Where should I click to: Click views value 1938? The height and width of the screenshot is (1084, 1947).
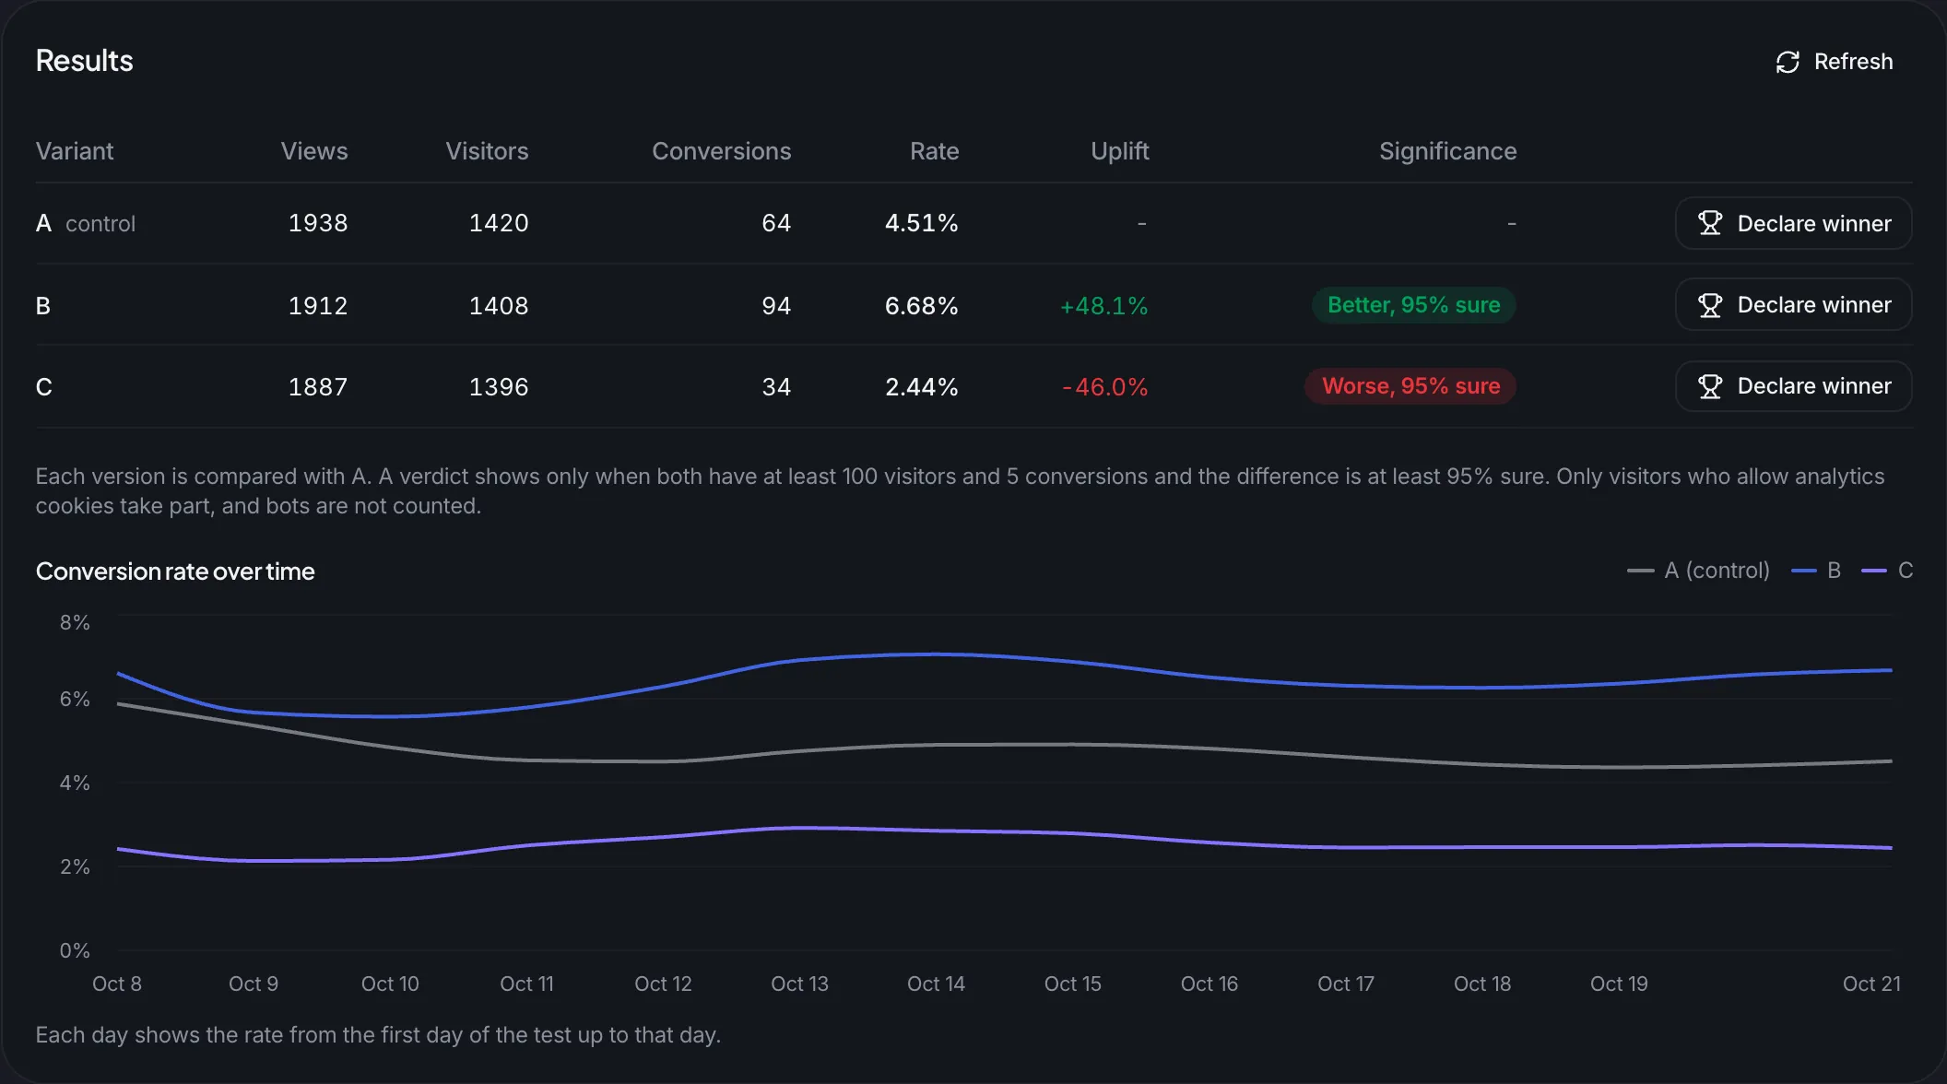click(318, 223)
